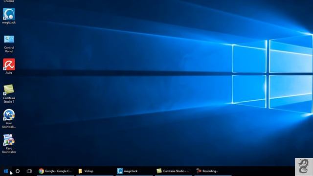Open Cortana search circle on taskbar
Viewport: 313px width, 176px height.
(x=18, y=171)
